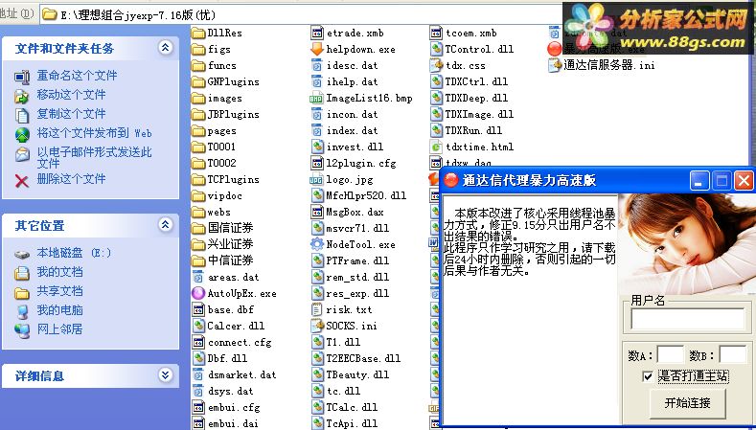756x430 pixels.
Task: Toggle the 是否打通主站 checkbox
Action: click(648, 376)
